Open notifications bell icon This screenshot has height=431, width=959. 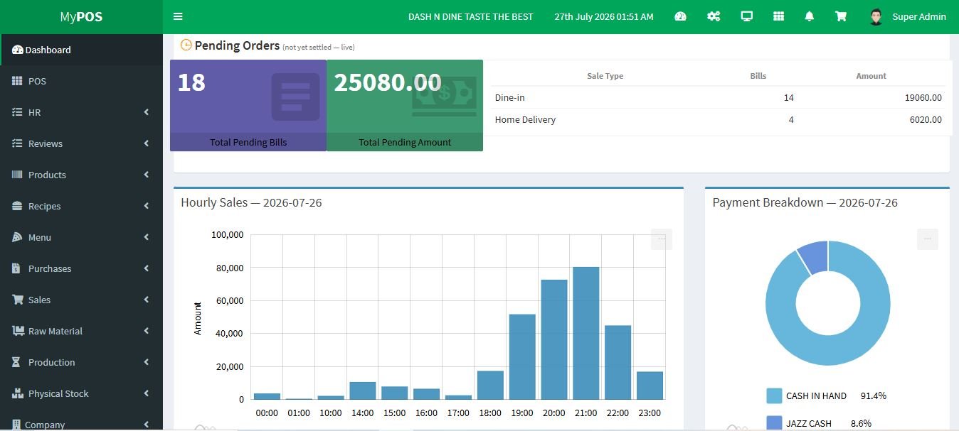pos(810,16)
